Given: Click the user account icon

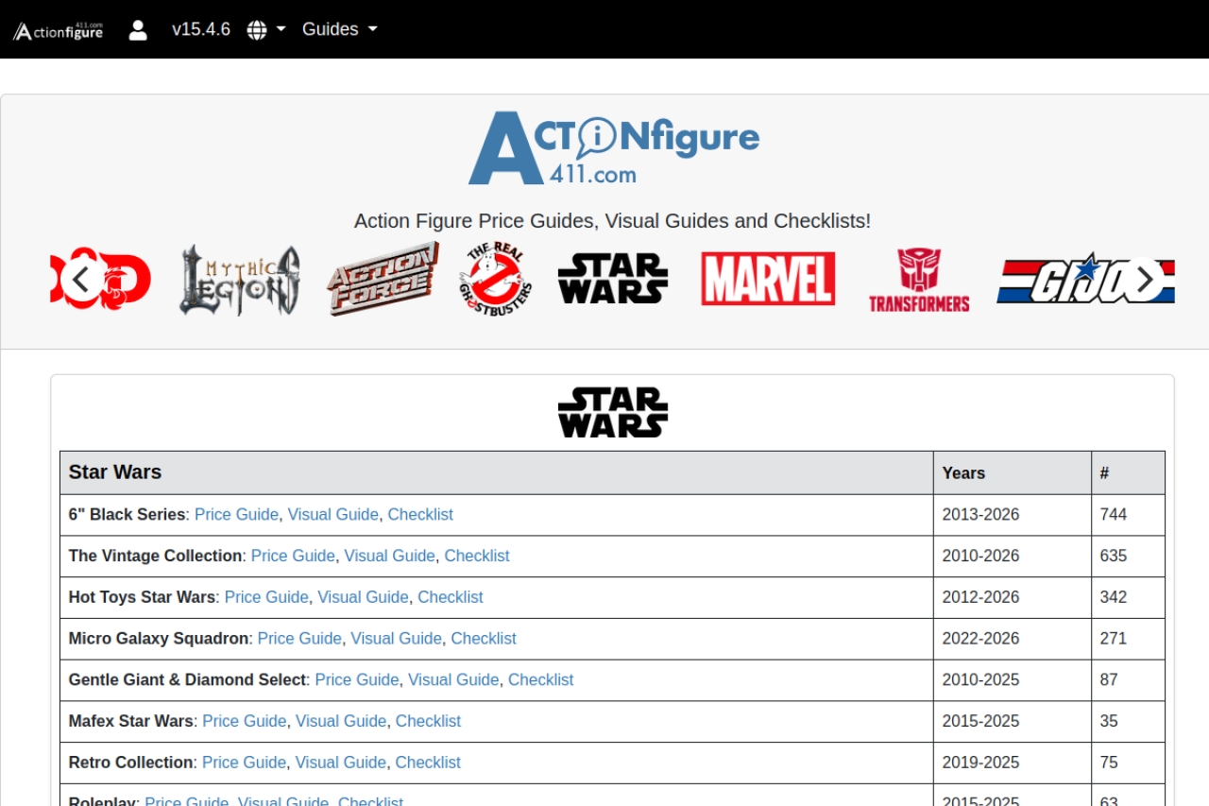Looking at the screenshot, I should click(138, 29).
